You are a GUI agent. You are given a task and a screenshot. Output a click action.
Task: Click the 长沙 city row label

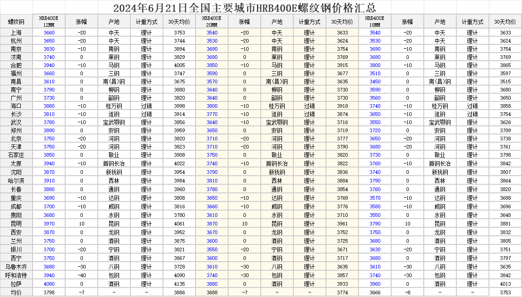coord(16,114)
